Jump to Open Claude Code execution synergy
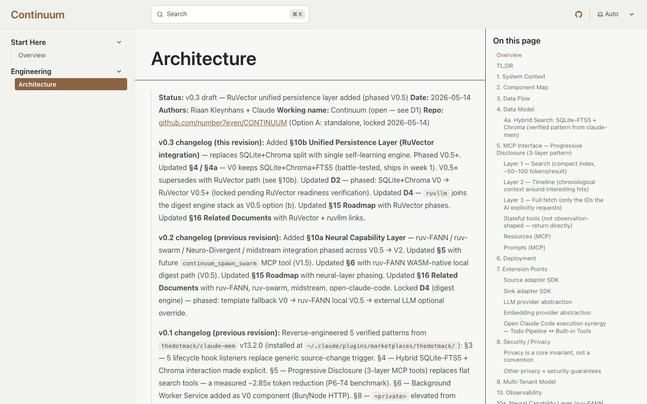Screen dimensions: 647x404 tap(555, 327)
